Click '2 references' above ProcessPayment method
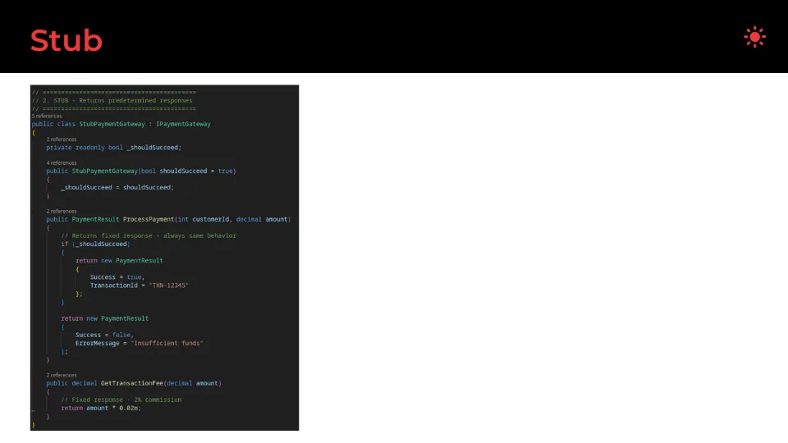788x443 pixels. pyautogui.click(x=62, y=211)
